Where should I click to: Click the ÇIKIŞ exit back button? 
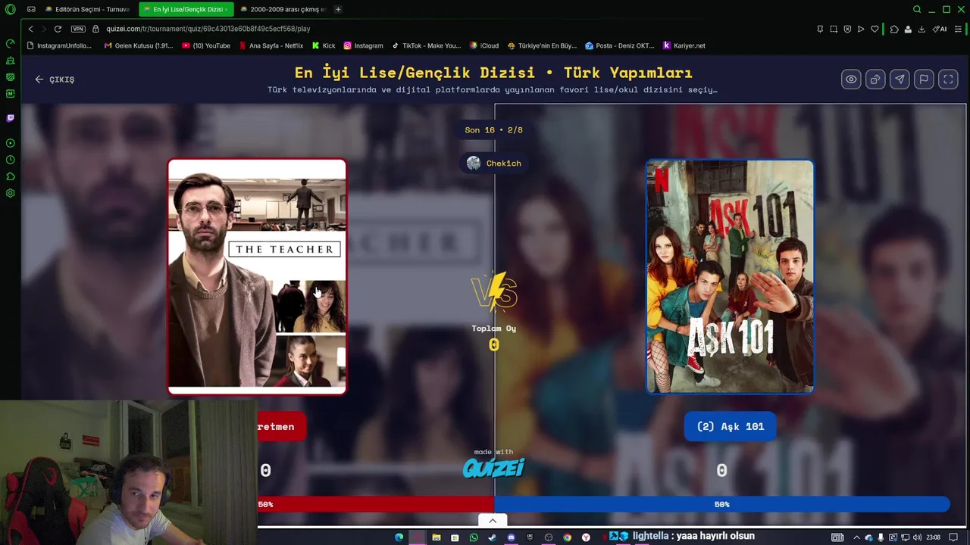[55, 79]
